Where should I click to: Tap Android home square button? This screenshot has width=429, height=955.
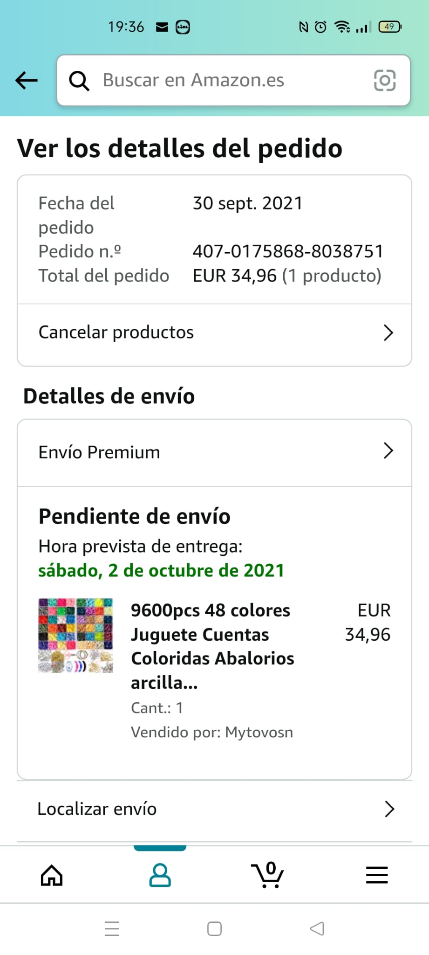click(214, 928)
